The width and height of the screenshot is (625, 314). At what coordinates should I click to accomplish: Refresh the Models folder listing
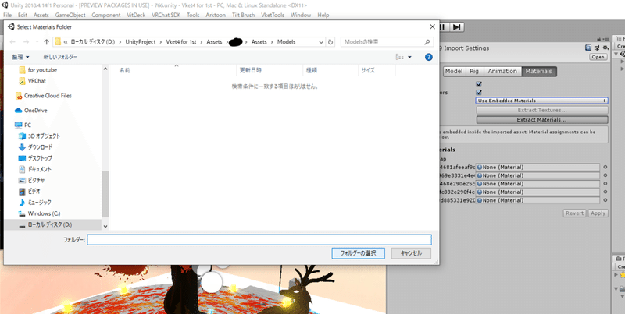tap(330, 42)
